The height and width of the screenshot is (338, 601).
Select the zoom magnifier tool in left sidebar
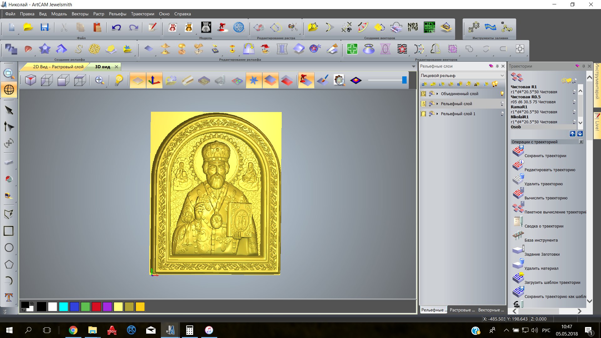click(x=9, y=73)
